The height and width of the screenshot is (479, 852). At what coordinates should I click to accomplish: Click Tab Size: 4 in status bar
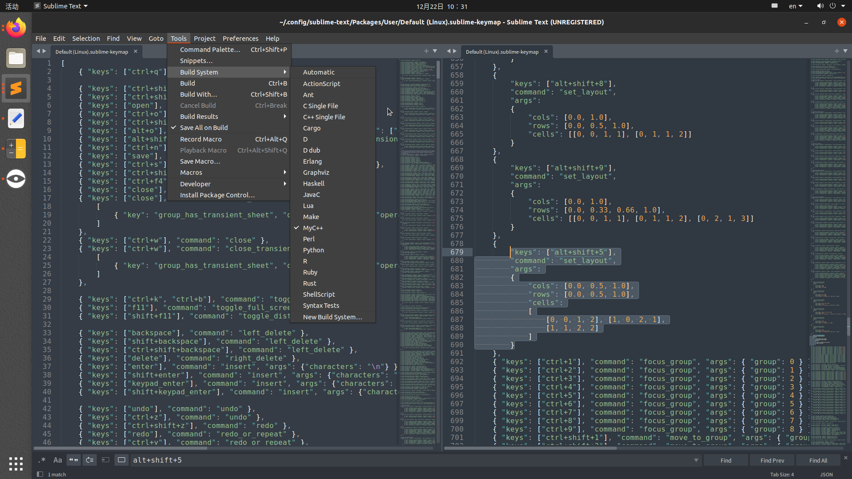pyautogui.click(x=782, y=475)
